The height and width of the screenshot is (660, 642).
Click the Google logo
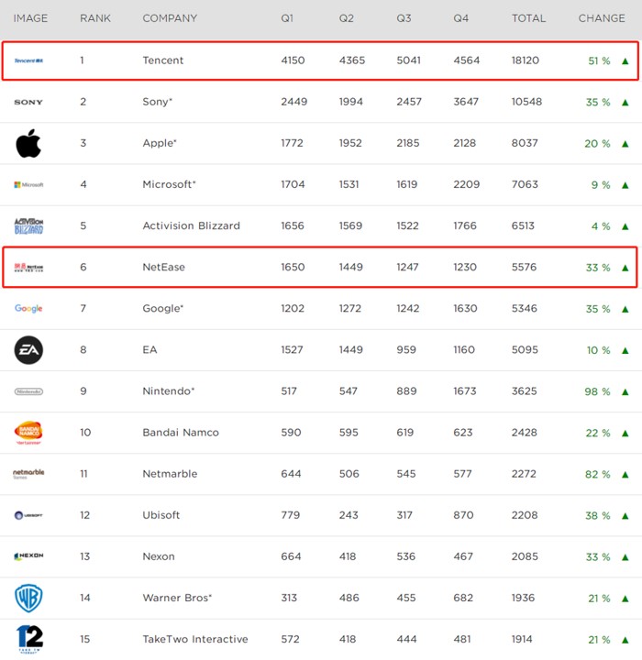click(x=28, y=309)
